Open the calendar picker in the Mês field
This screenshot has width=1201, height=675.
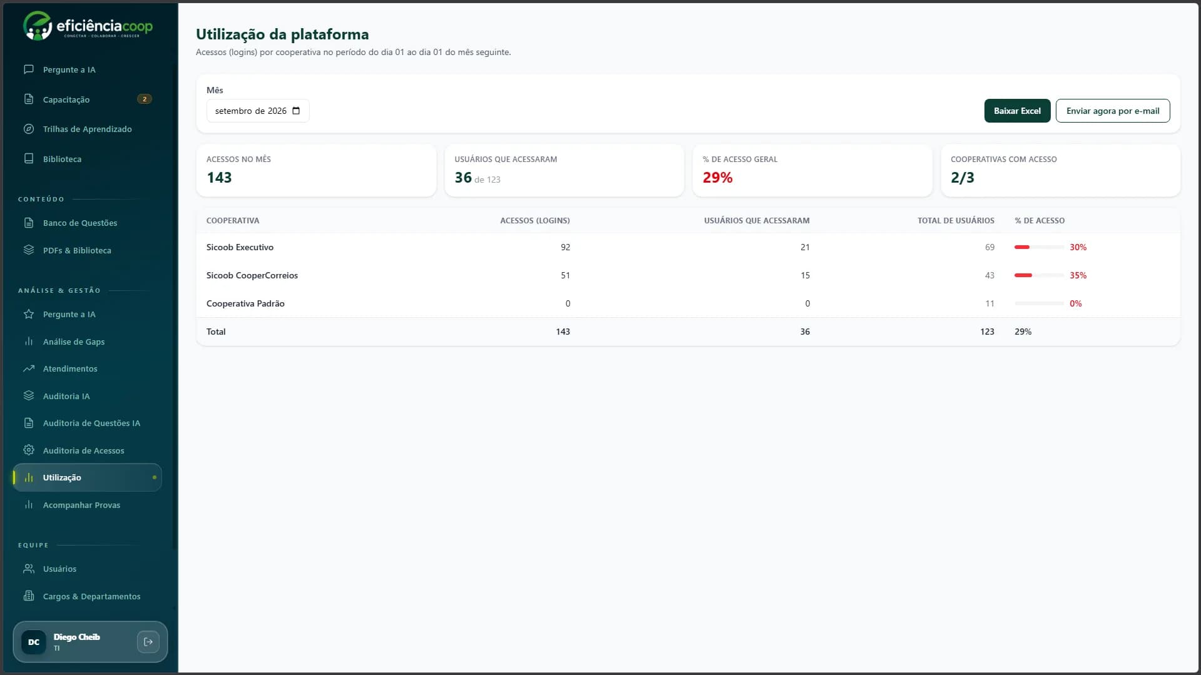[x=296, y=111]
